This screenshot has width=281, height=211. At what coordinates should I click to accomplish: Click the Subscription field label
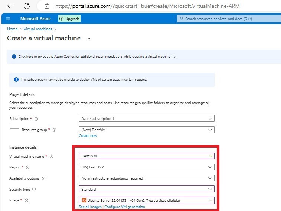pyautogui.click(x=19, y=118)
